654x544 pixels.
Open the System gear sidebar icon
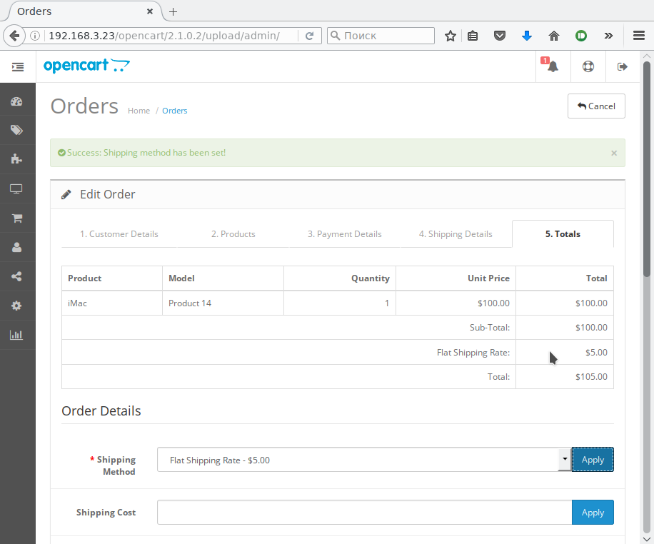(16, 306)
